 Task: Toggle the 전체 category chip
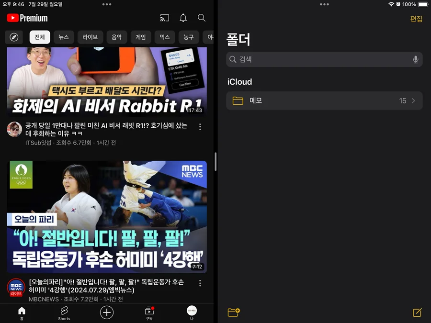(x=39, y=37)
